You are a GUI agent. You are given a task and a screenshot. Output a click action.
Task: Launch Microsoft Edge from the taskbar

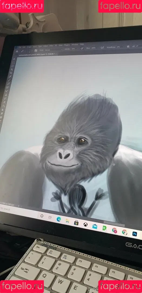coord(59,219)
